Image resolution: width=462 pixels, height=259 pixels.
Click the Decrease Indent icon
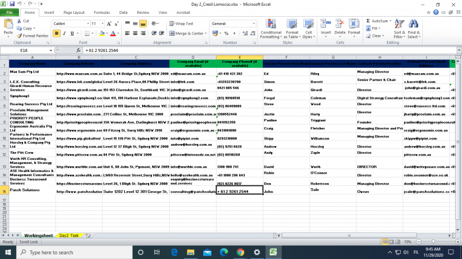click(x=154, y=33)
